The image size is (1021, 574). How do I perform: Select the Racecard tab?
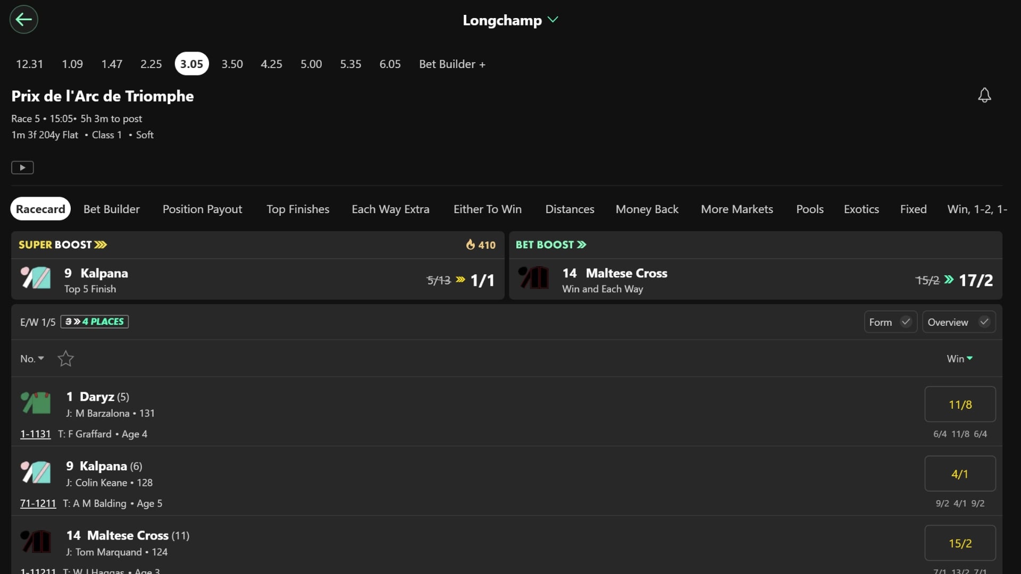pyautogui.click(x=40, y=209)
